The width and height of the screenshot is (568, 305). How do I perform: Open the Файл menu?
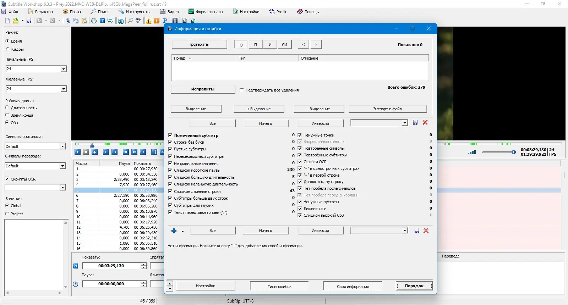tap(10, 12)
